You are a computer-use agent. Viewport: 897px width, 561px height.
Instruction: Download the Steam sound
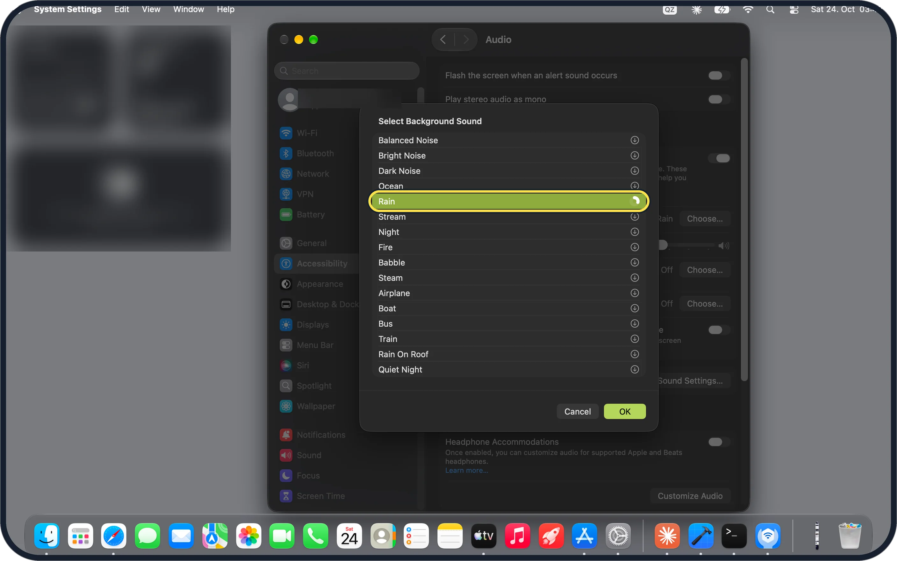click(635, 278)
